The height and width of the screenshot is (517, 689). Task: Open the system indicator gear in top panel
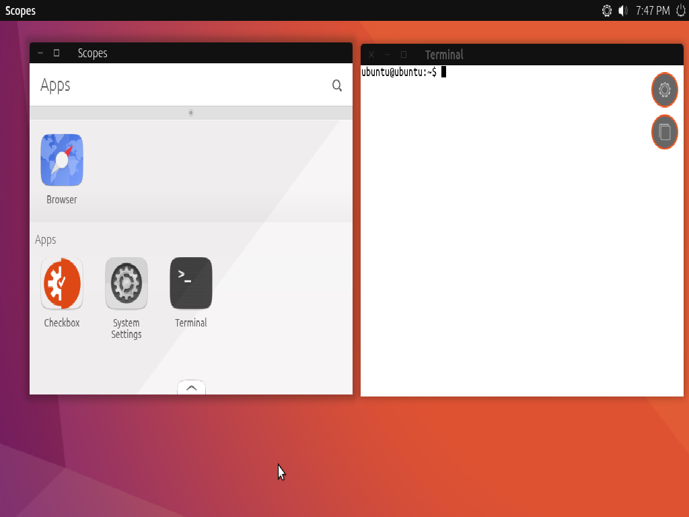pyautogui.click(x=606, y=11)
